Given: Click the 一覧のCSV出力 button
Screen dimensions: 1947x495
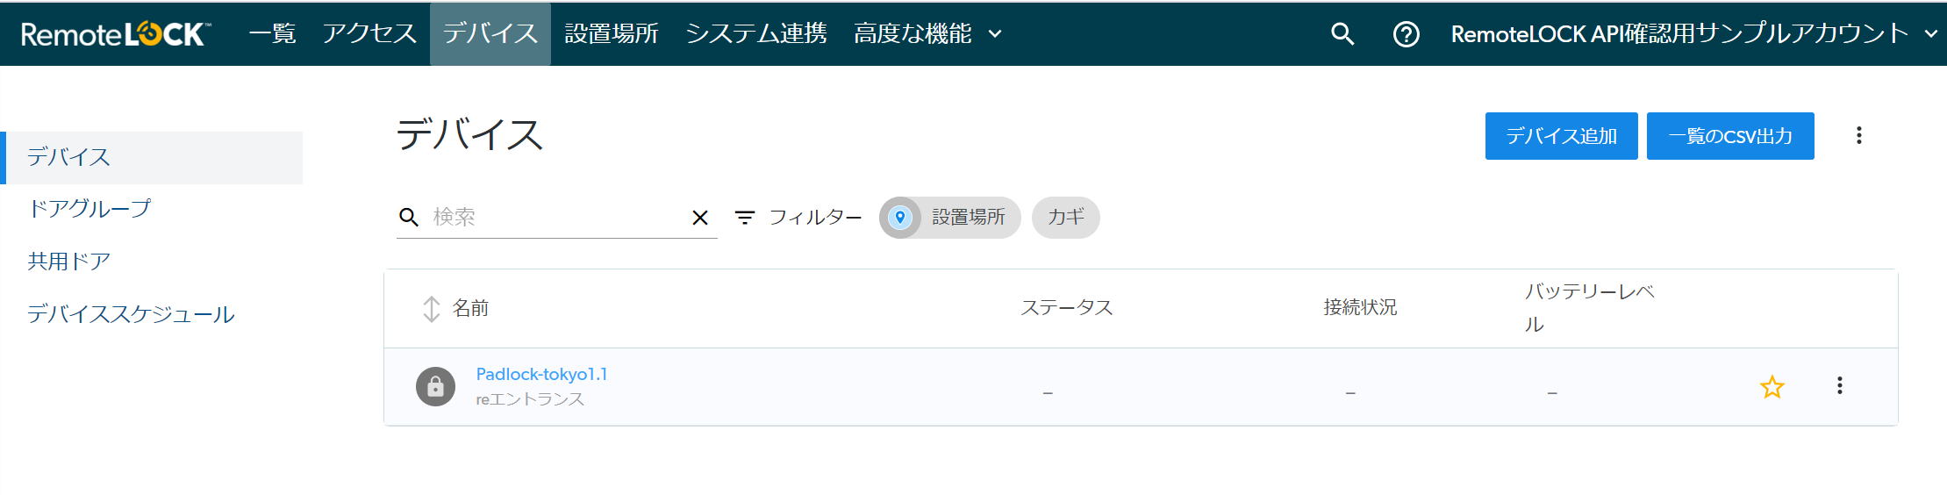Looking at the screenshot, I should point(1730,136).
